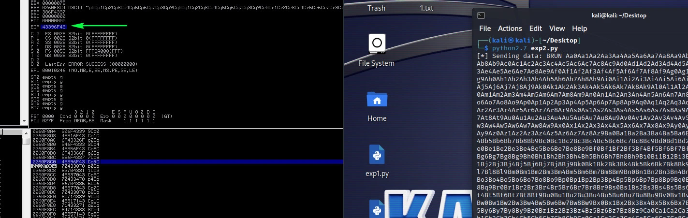This screenshot has width=688, height=218.
Task: Toggle the Z flag in the registers pane
Action: coord(35,47)
